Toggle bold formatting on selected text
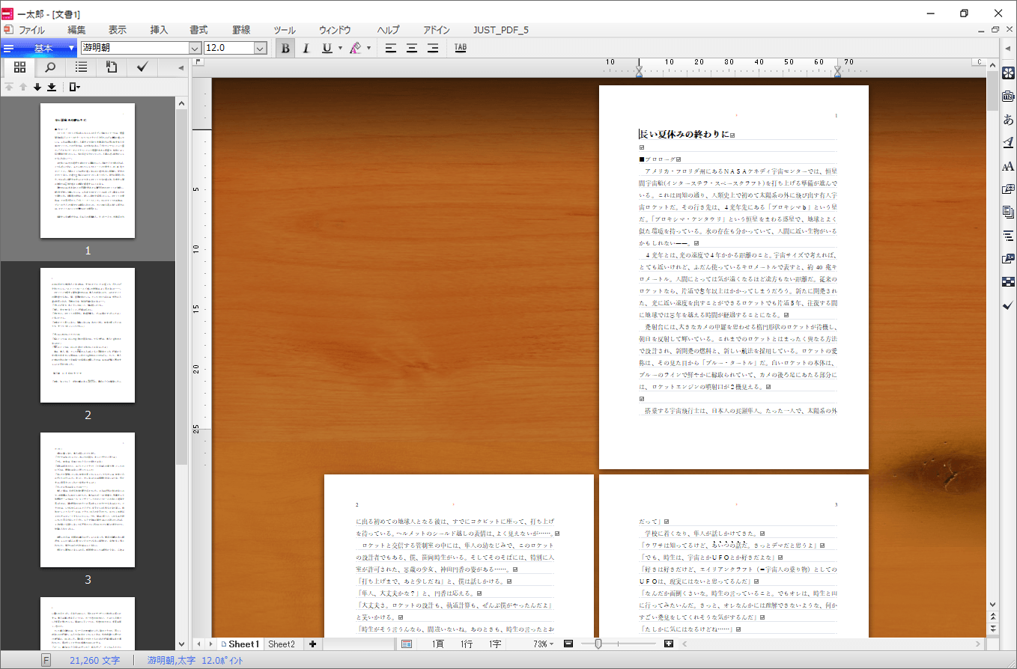Image resolution: width=1017 pixels, height=669 pixels. point(285,46)
